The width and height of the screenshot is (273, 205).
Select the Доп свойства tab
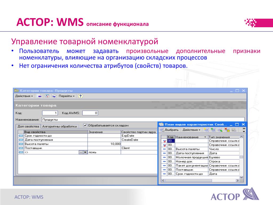point(28,126)
